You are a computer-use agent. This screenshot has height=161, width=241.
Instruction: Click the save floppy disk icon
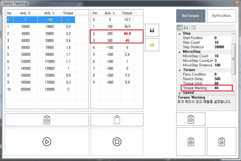point(152,30)
